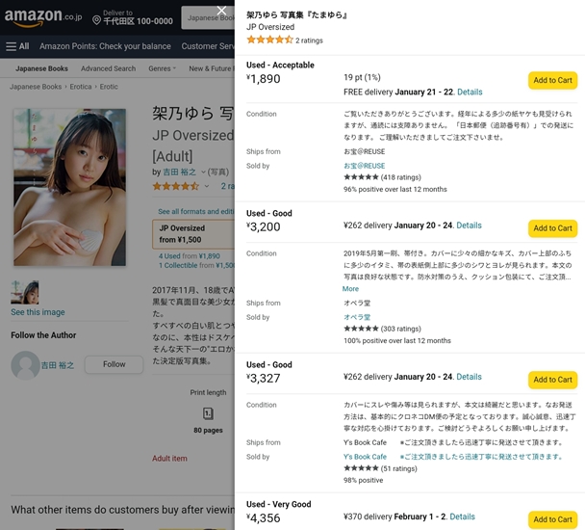Open search category Japanese Books dropdown

[208, 17]
